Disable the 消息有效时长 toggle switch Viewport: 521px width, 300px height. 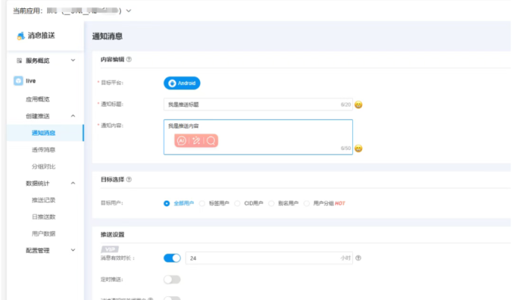(x=172, y=258)
